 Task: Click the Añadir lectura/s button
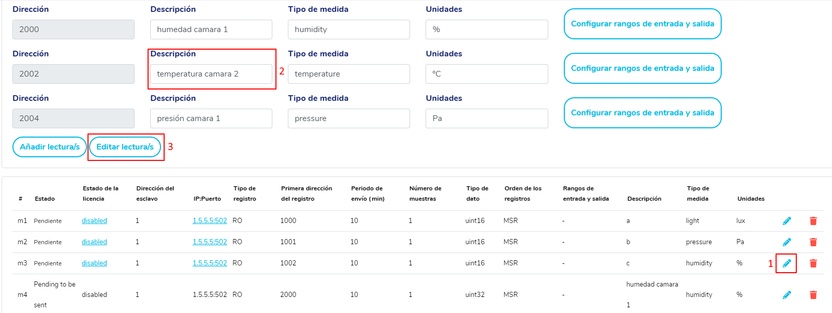click(50, 147)
